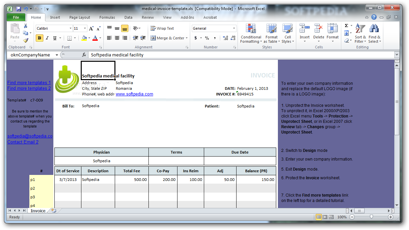Follow the Find more templates 1 link

pos(29,82)
